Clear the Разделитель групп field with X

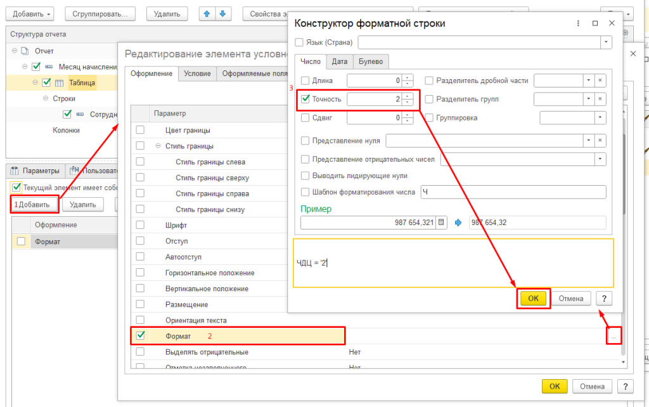click(x=600, y=99)
